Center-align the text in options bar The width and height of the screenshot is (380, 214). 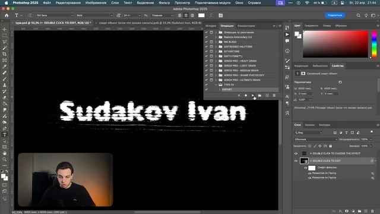[x=186, y=15]
